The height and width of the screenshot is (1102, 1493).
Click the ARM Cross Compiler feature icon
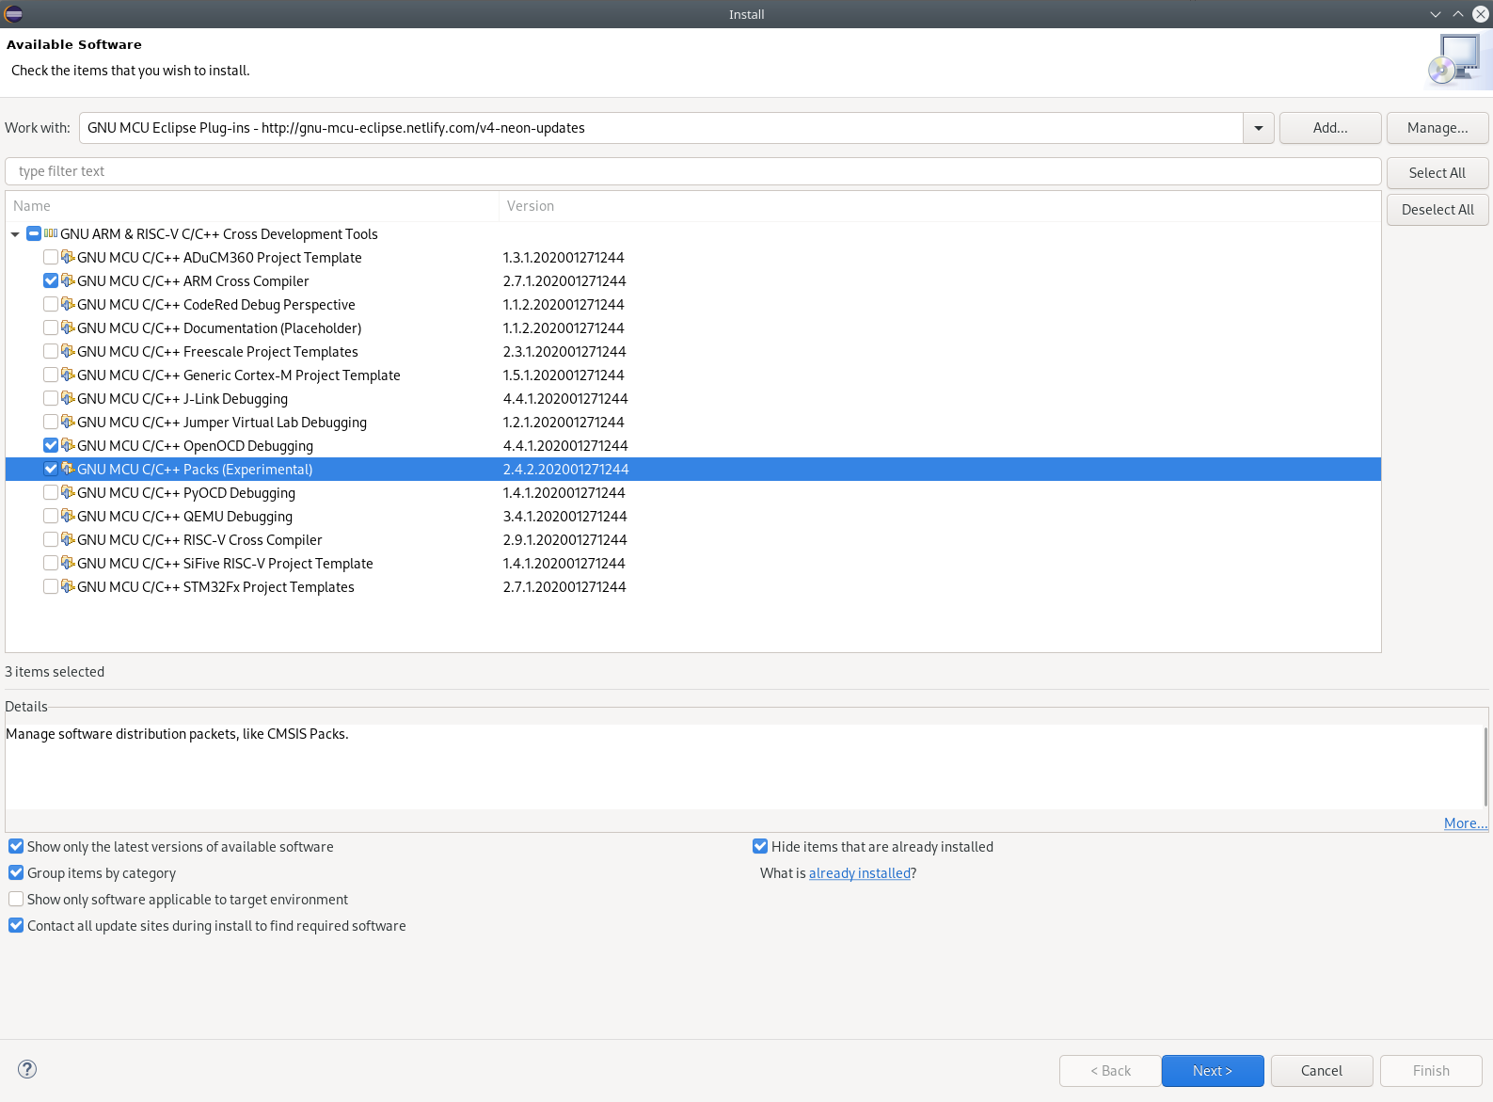(68, 280)
